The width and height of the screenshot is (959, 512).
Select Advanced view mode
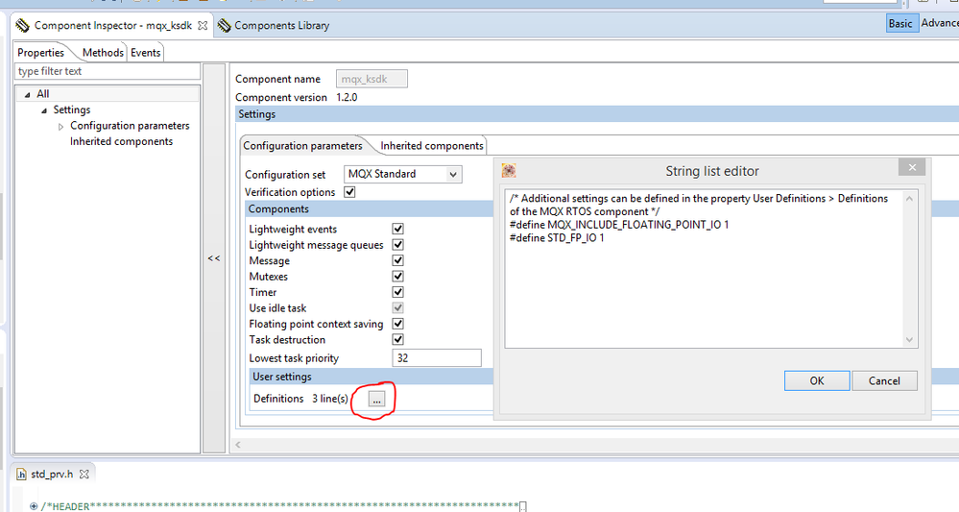[x=940, y=23]
